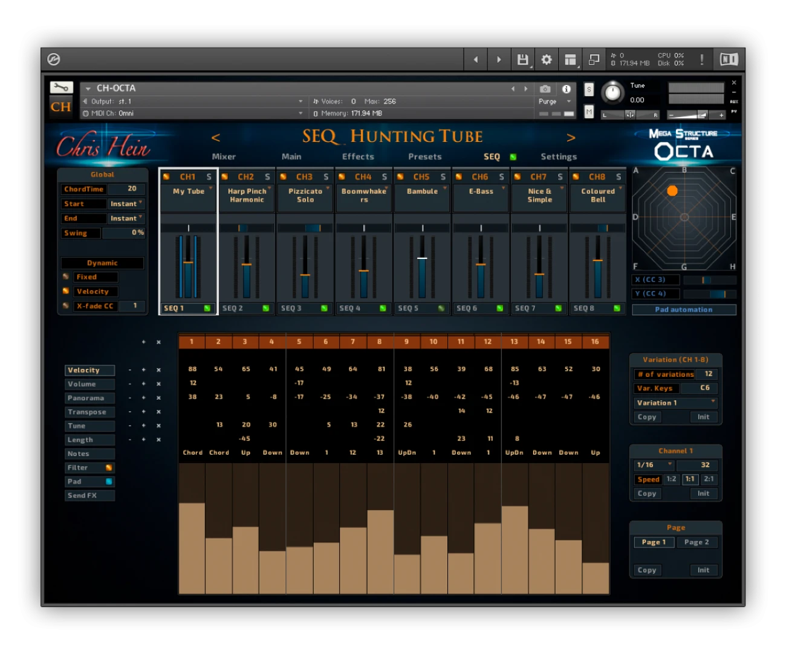Viewport: 786px width, 660px height.
Task: Enable Fixed dynamic mode
Action: click(x=66, y=277)
